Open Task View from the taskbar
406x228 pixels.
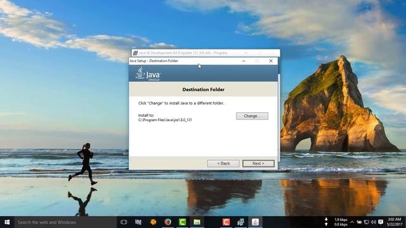[x=124, y=222]
